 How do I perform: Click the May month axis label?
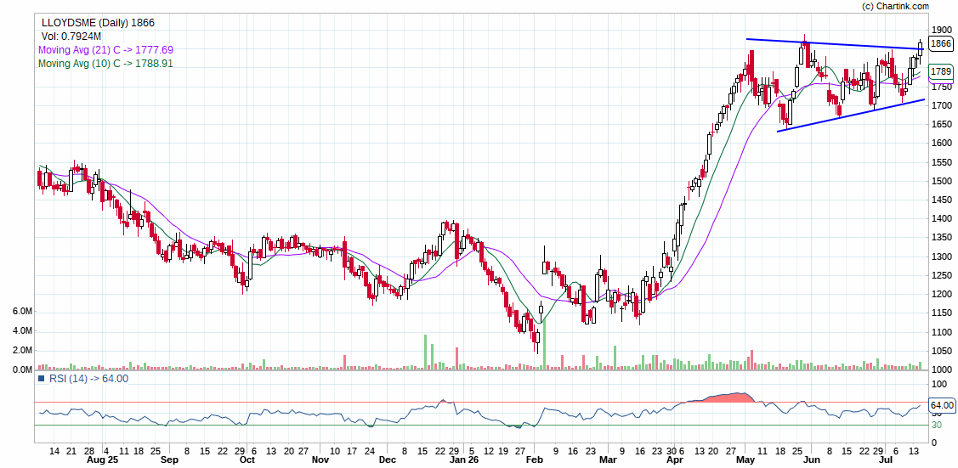tap(745, 459)
